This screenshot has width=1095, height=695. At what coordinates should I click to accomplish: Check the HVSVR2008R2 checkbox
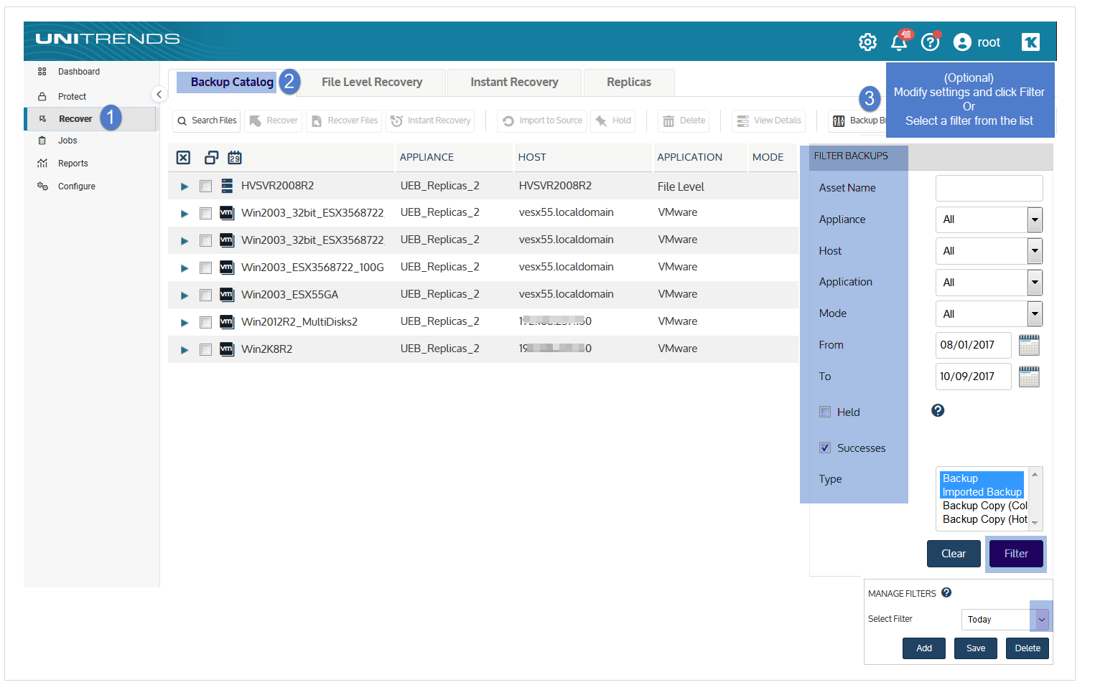tap(205, 186)
